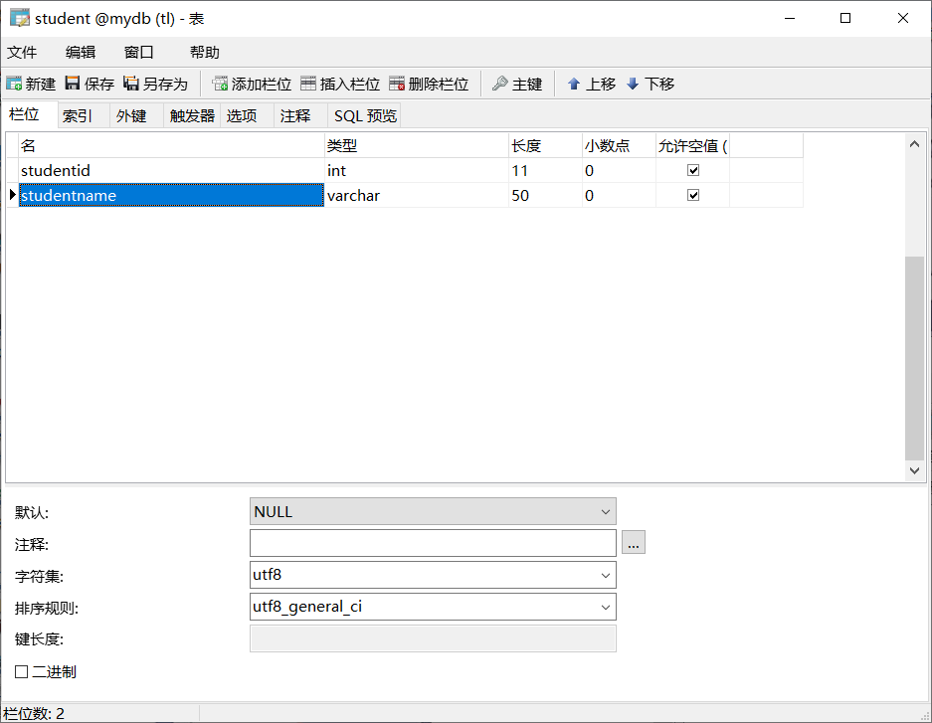Click the Save floppy disk icon (保存)

[73, 84]
